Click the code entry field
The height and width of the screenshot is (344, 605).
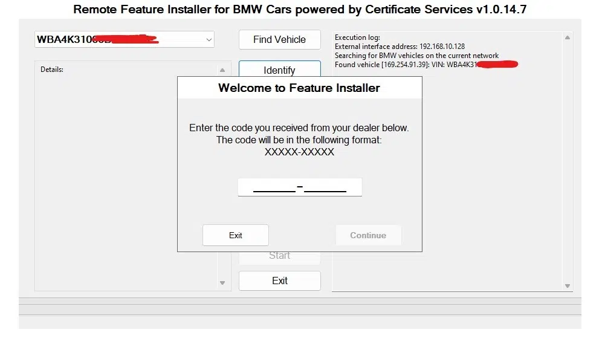(x=300, y=187)
